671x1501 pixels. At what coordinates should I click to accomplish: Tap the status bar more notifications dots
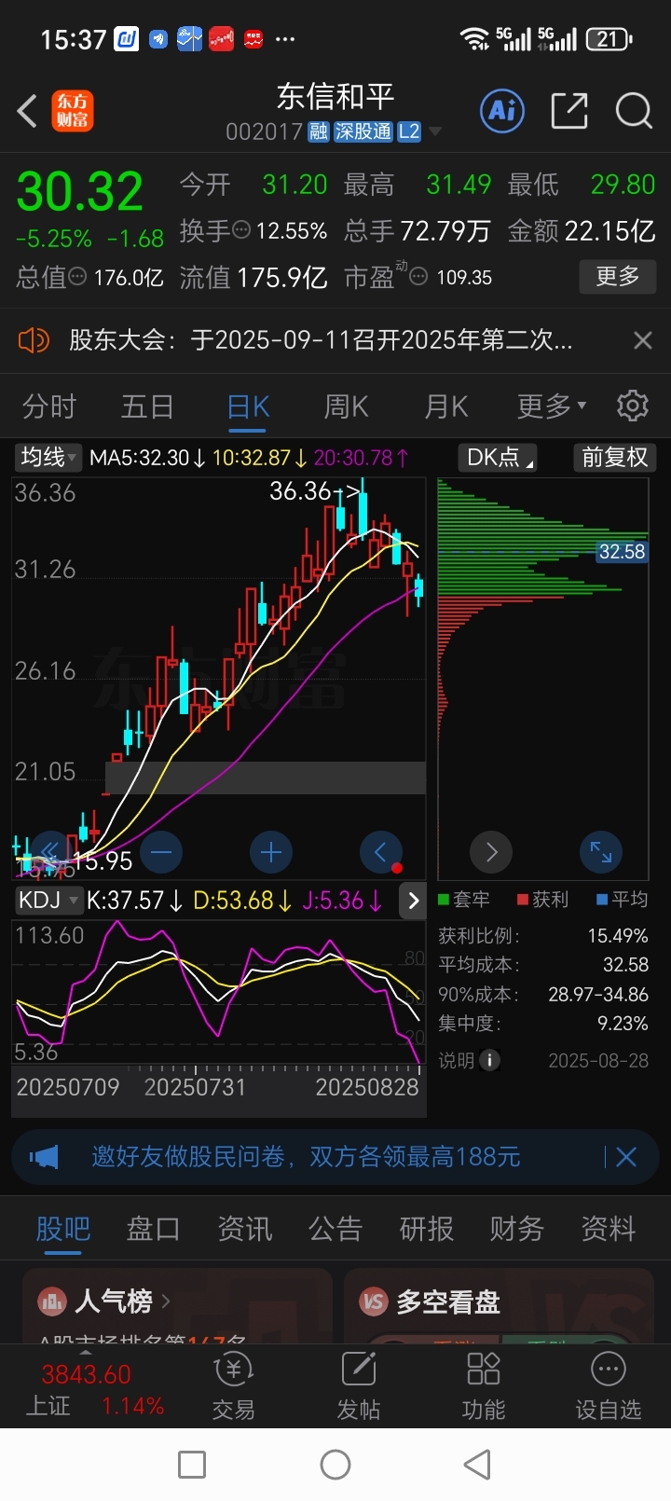285,39
